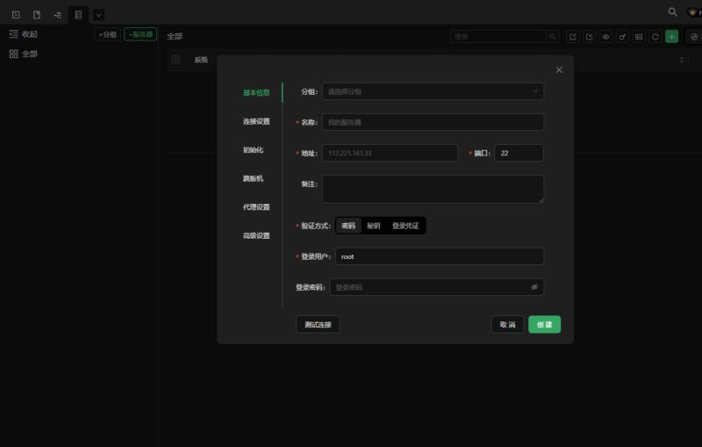Click the 测试连接 button
Viewport: 702px width, 447px height.
point(318,324)
